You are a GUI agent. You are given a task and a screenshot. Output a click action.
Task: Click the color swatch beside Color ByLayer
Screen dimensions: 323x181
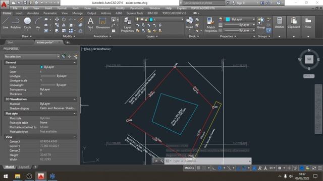coord(41,67)
